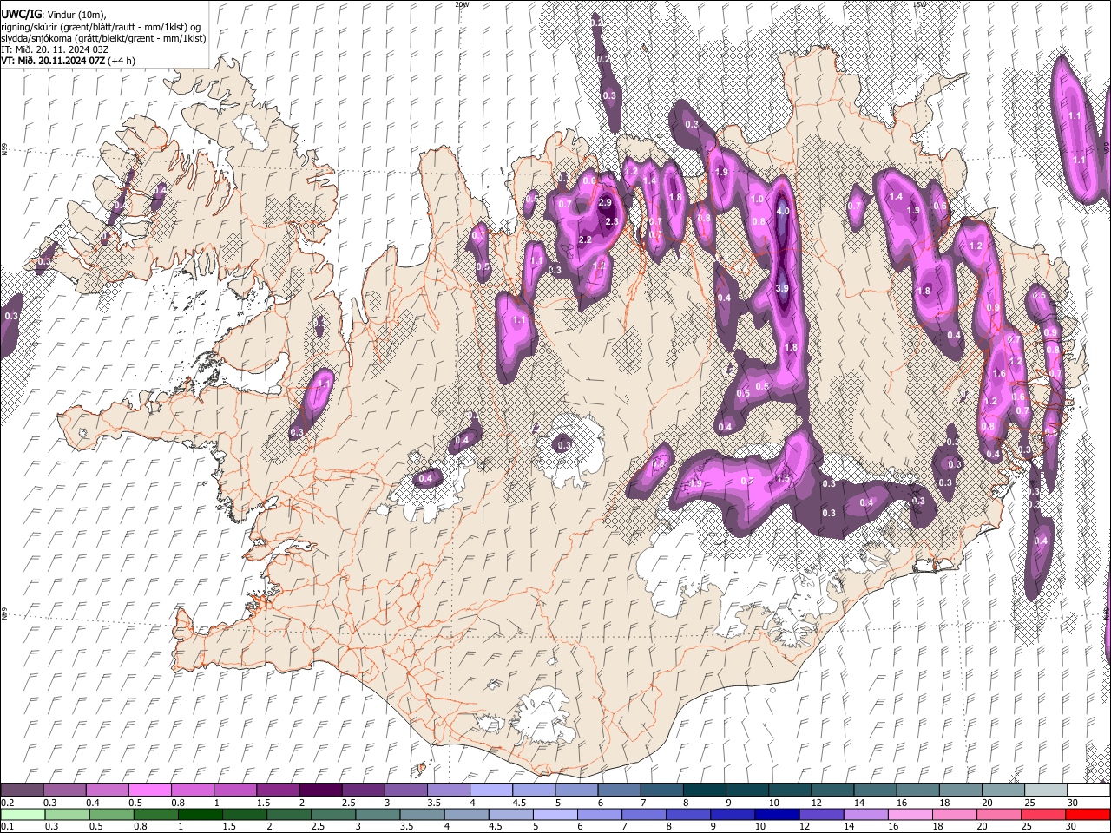Select the valid time 'VT: Mið. 20.11.2024 07Z'
The image size is (1111, 833).
(x=52, y=61)
